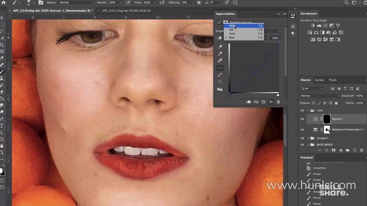Choose the black point eyedropper
This screenshot has width=367, height=206.
[220, 47]
